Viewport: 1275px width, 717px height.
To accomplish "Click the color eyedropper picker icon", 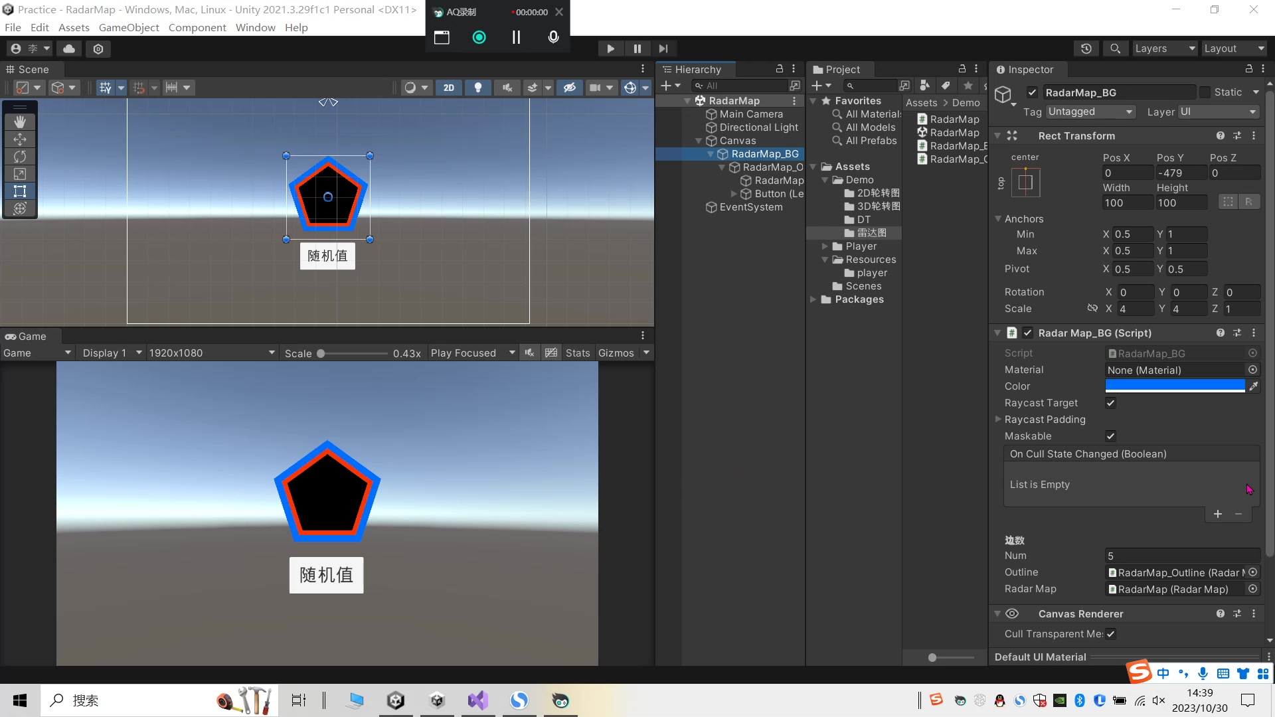I will tap(1253, 386).
